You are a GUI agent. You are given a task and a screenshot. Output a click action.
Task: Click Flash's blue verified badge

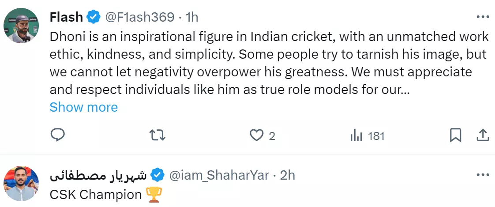click(93, 17)
